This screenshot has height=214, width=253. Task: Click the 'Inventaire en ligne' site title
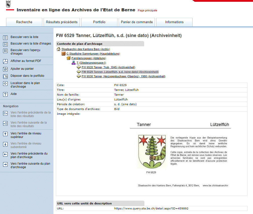click(x=76, y=10)
